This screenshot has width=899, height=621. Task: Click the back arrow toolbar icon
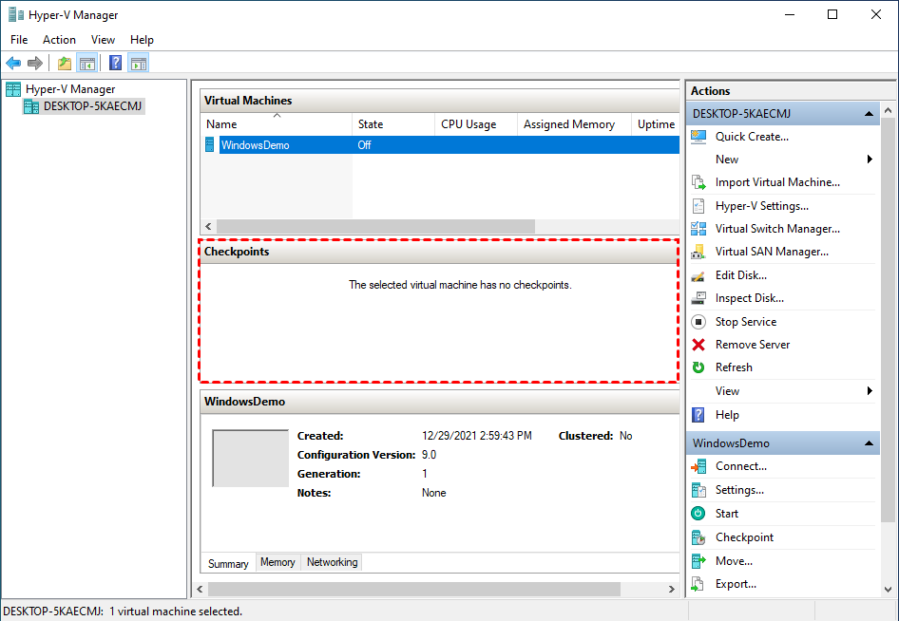pyautogui.click(x=13, y=64)
